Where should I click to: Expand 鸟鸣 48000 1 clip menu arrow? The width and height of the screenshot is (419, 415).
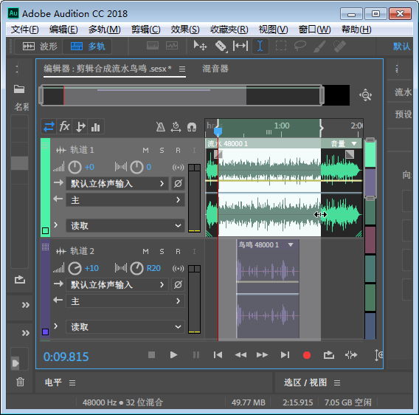291,244
